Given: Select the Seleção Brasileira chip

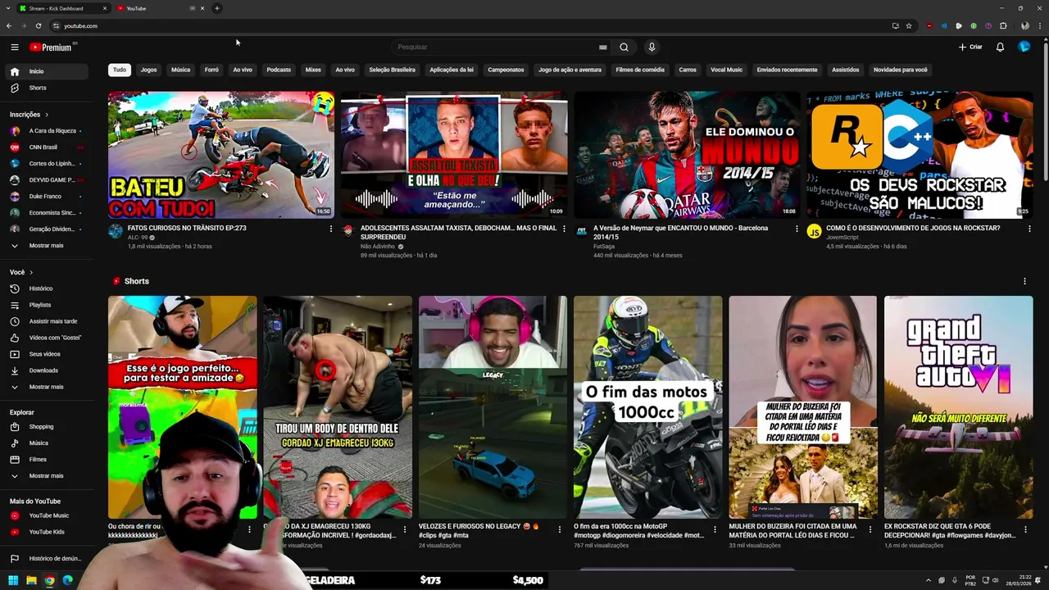Looking at the screenshot, I should [x=392, y=70].
